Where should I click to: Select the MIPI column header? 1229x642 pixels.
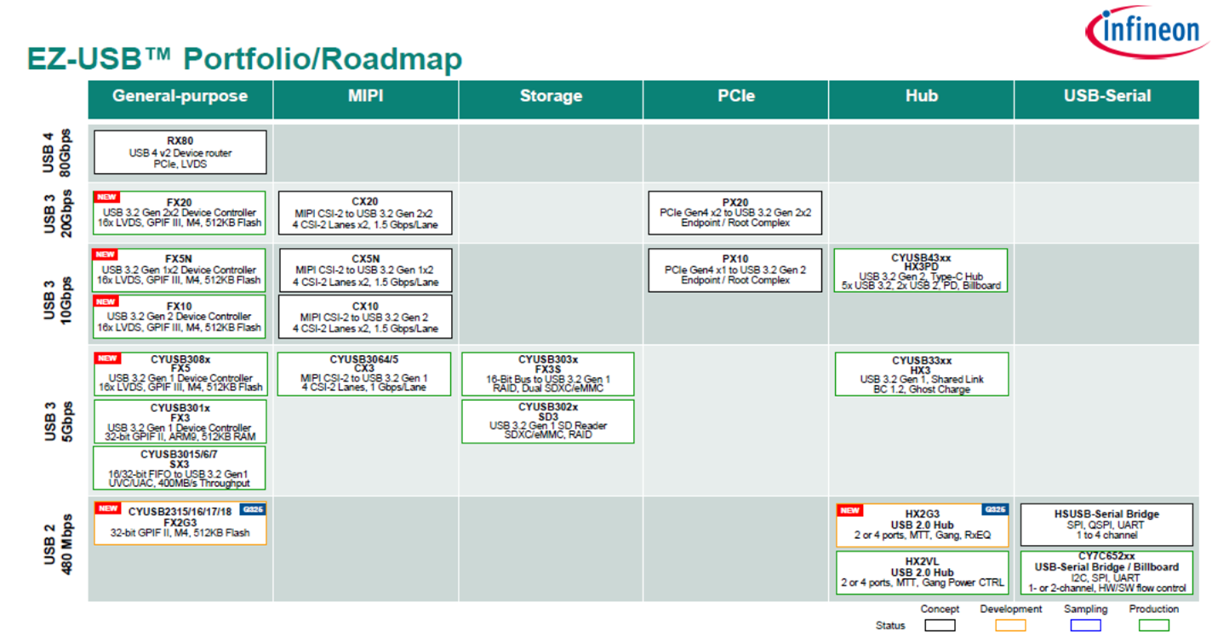point(365,96)
